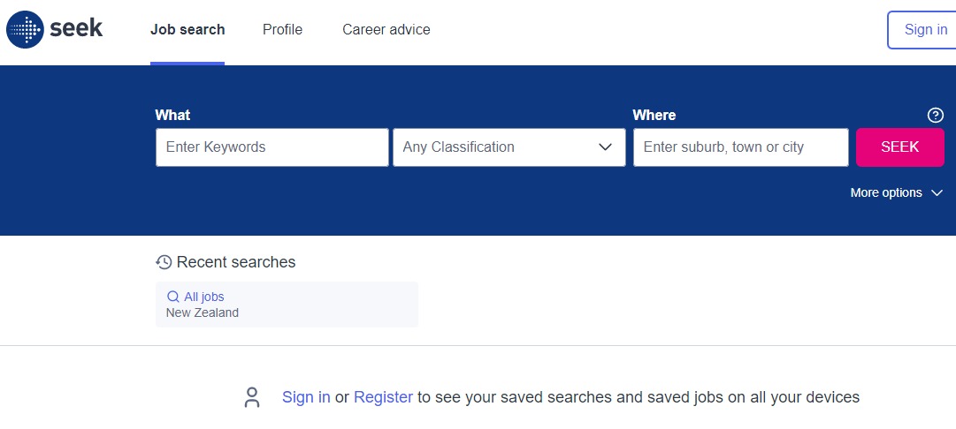Click the magnifier icon beside All jobs
The height and width of the screenshot is (429, 956).
click(x=173, y=297)
